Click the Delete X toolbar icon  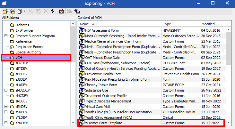tap(46, 11)
